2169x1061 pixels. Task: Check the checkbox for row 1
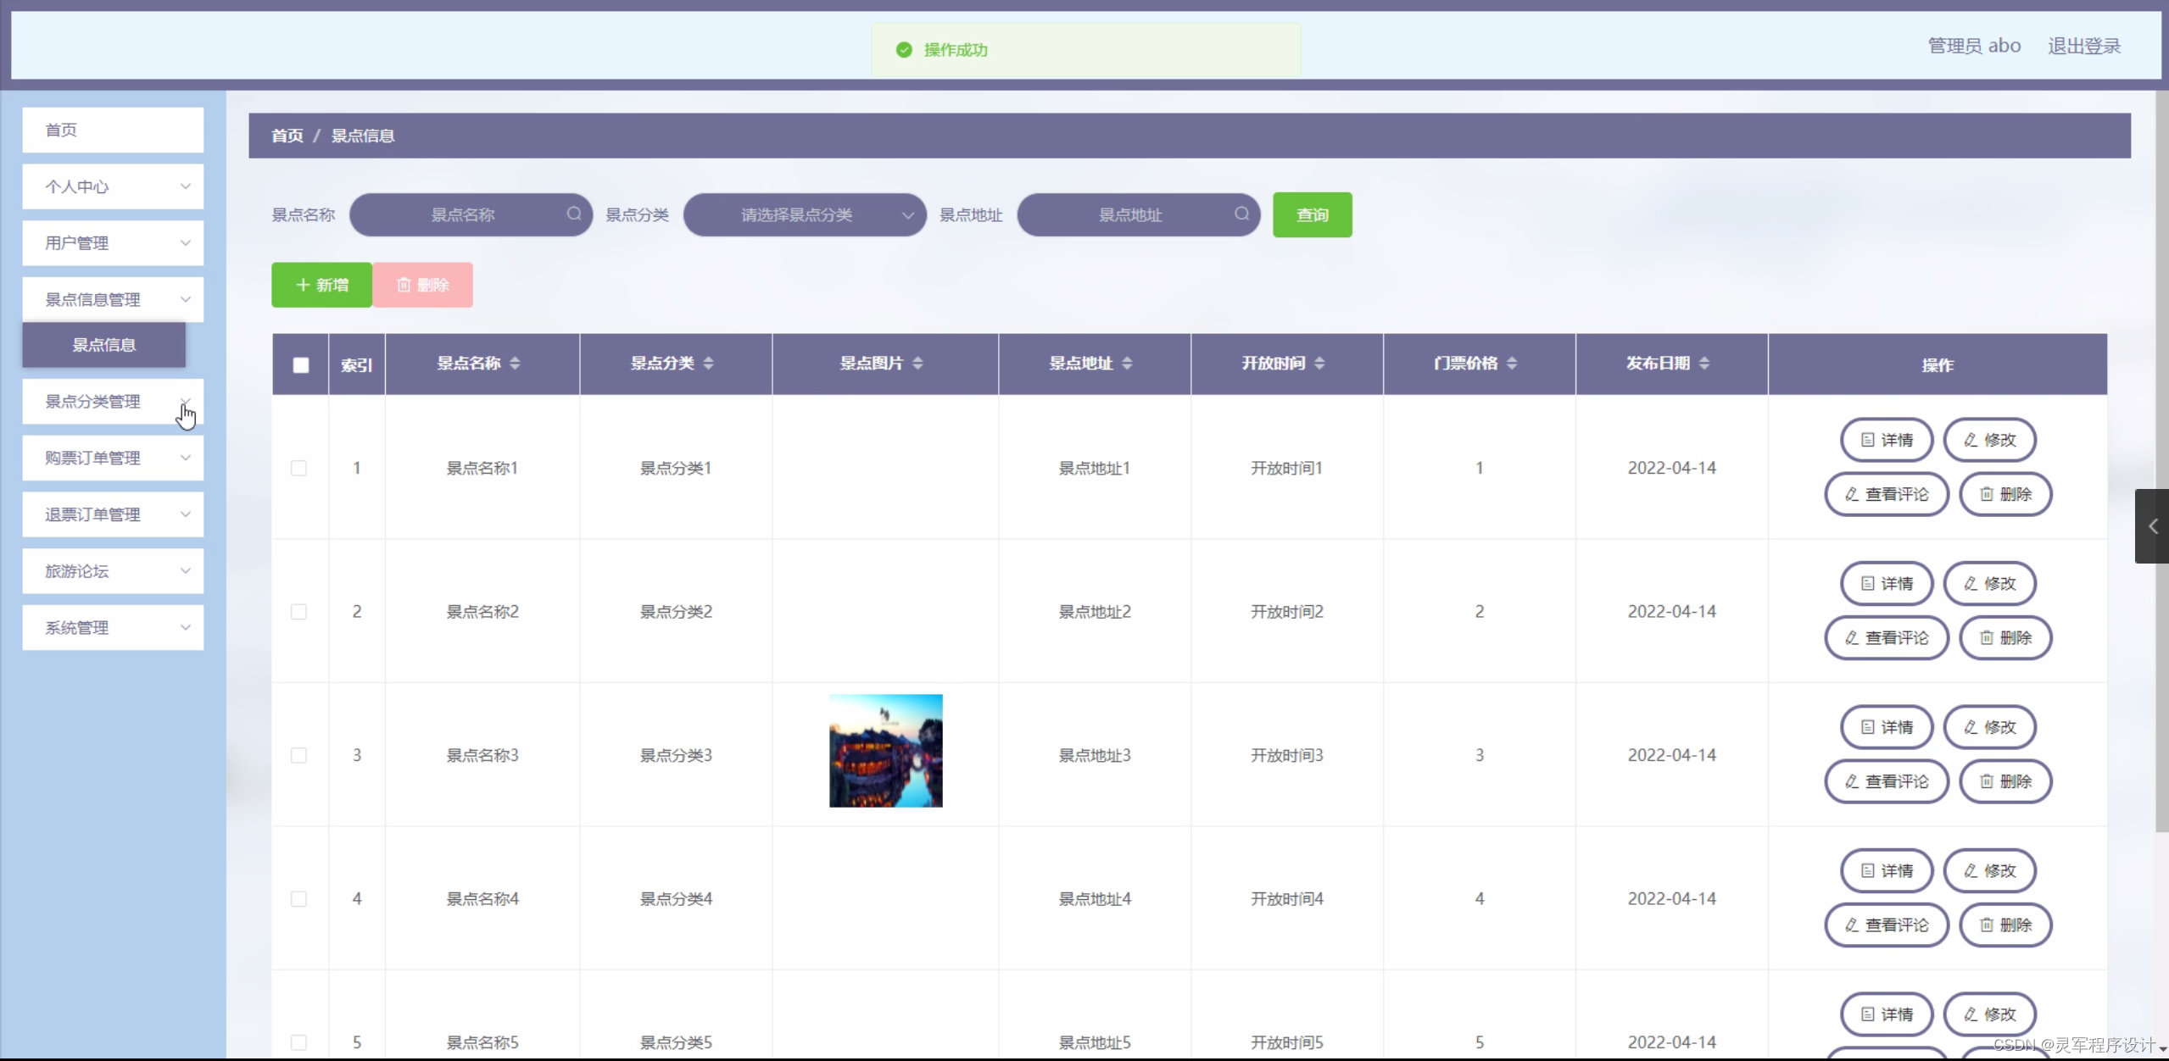click(x=298, y=468)
